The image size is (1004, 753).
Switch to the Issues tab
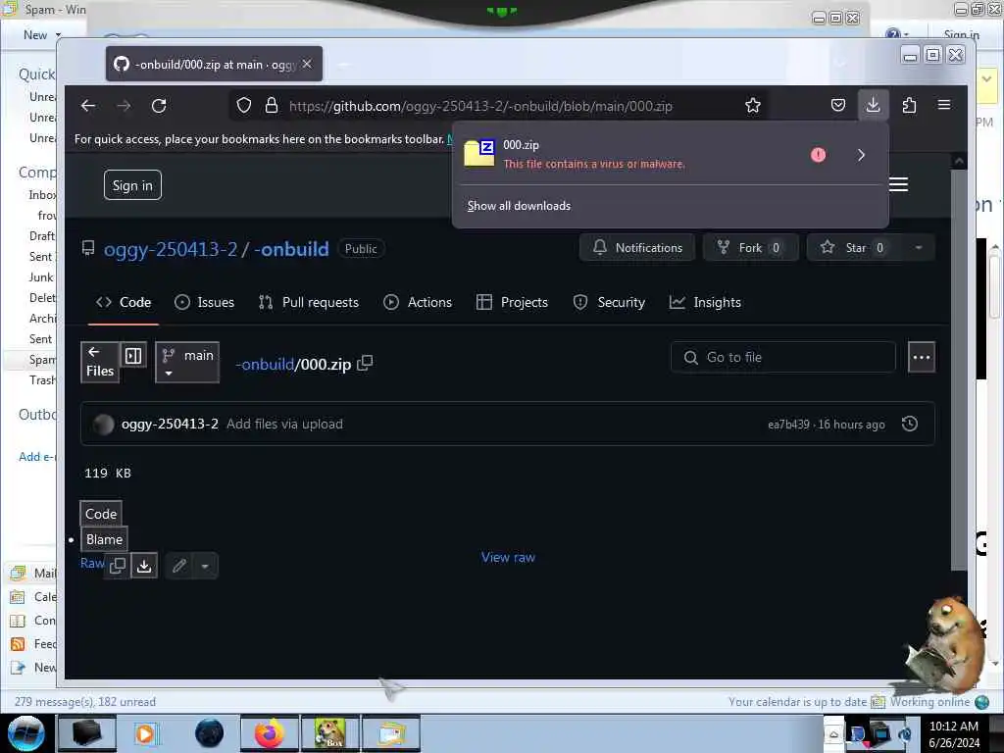[x=204, y=302]
